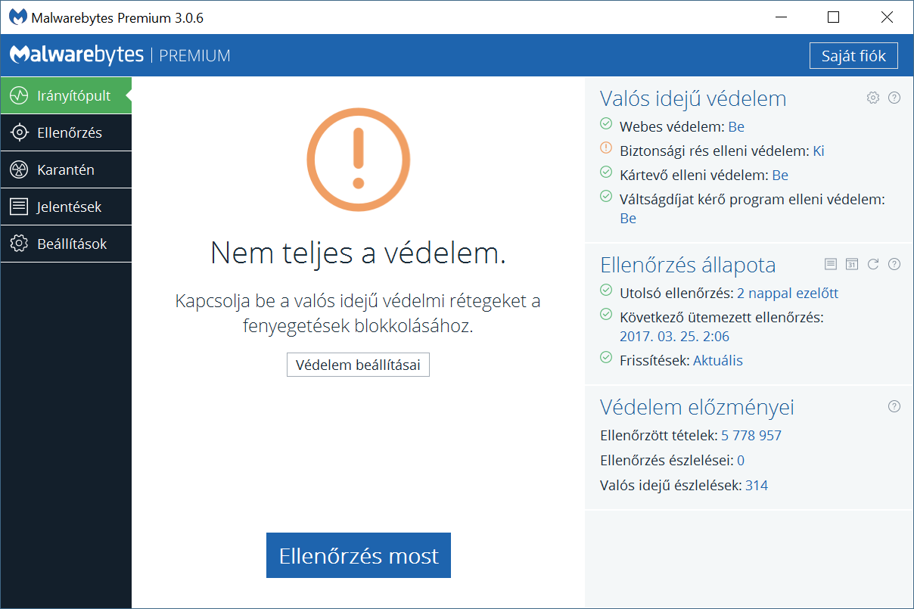The image size is (914, 609).
Task: Click green check beside Utolsó ellenőrzés
Action: pos(606,291)
